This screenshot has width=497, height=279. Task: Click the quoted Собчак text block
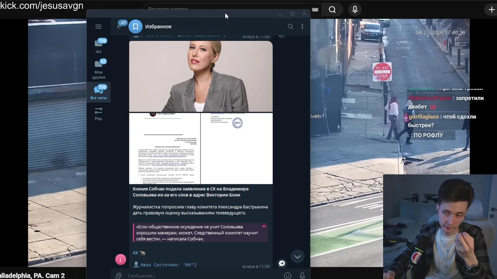200,232
